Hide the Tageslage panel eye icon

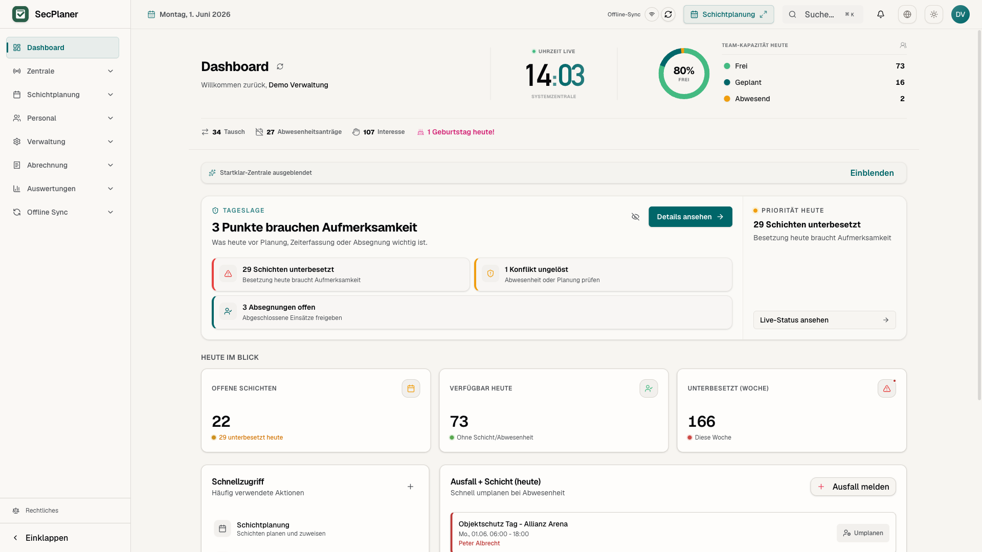pyautogui.click(x=635, y=217)
